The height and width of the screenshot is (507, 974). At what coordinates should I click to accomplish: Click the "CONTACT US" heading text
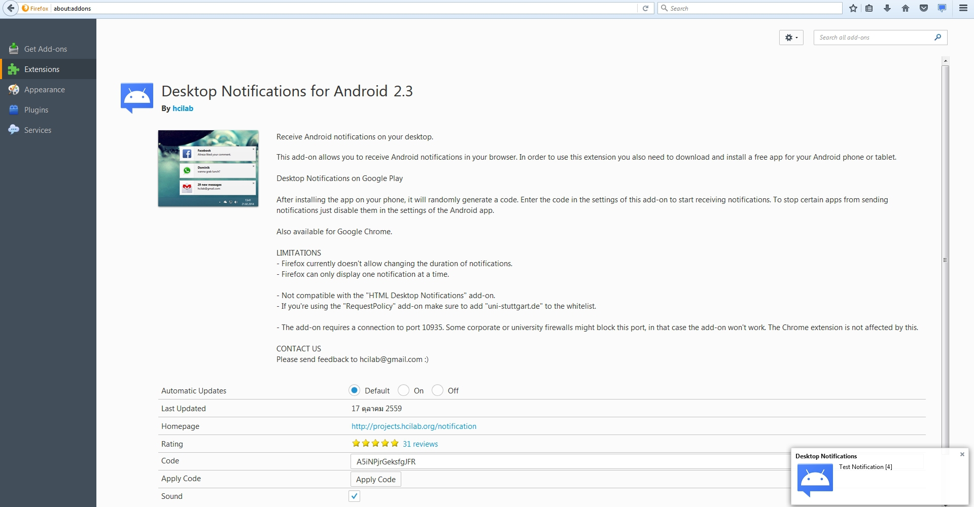299,349
